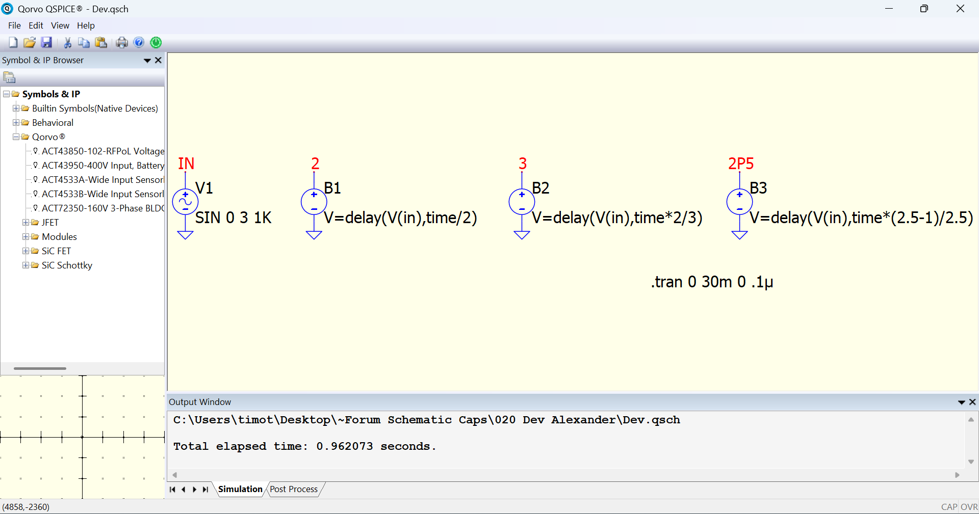Cut selection with the scissors icon
This screenshot has height=514, width=979.
tap(67, 42)
